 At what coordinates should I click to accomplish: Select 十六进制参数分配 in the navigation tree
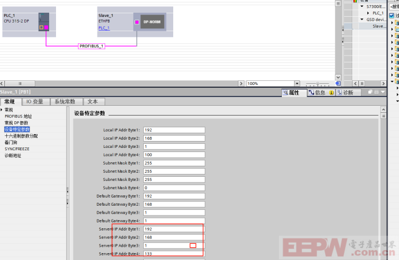21,136
